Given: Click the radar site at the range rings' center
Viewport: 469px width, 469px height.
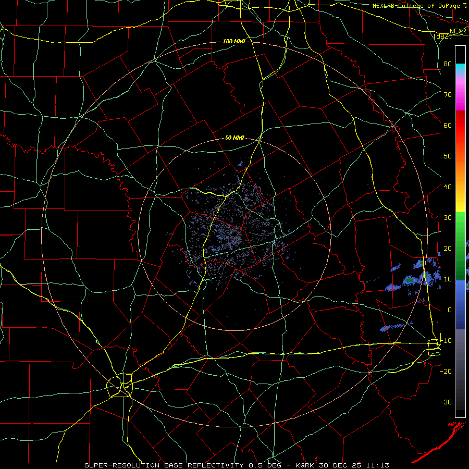Looking at the screenshot, I should 236,235.
